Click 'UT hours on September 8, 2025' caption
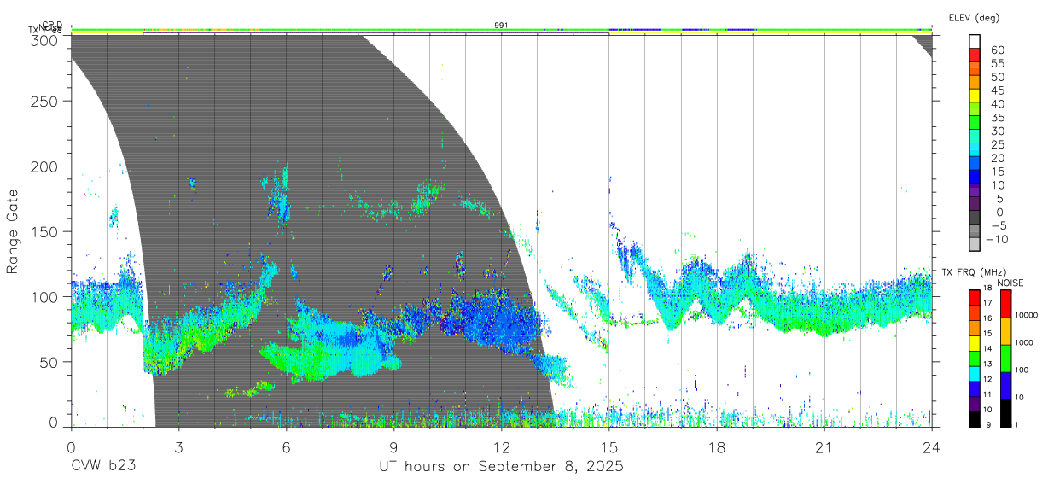 coord(501,467)
